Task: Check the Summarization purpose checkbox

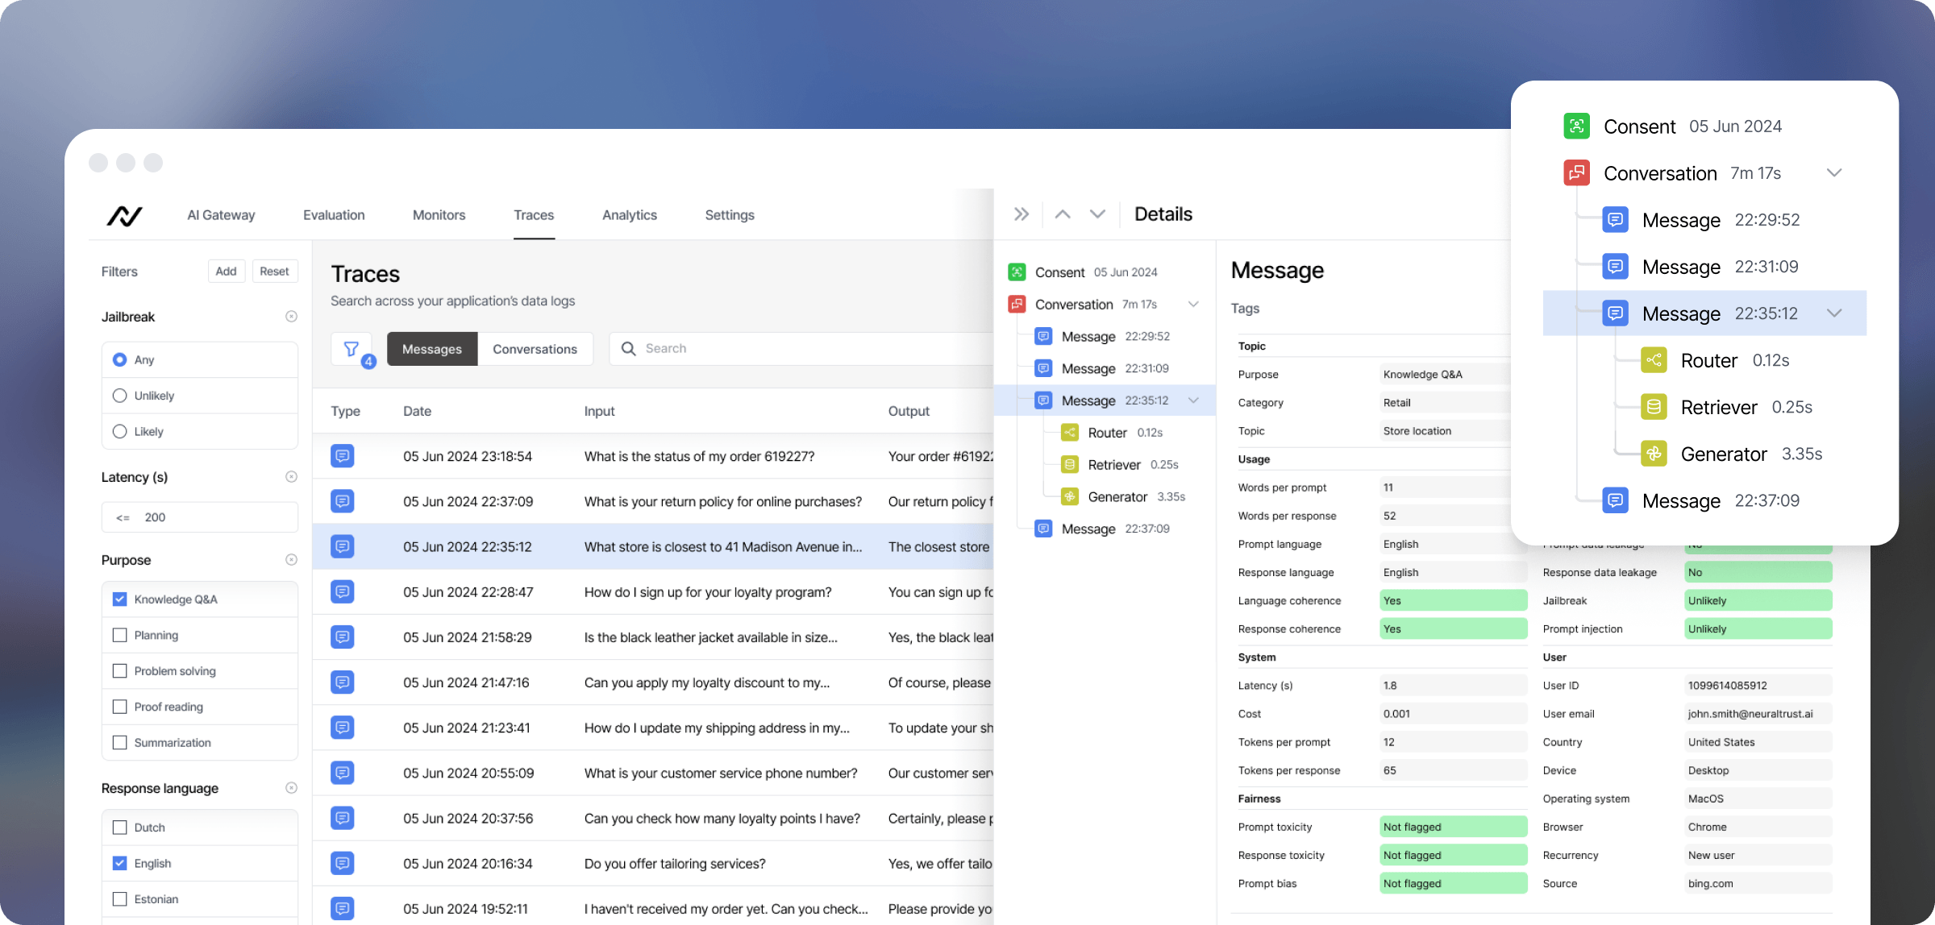Action: 120,742
